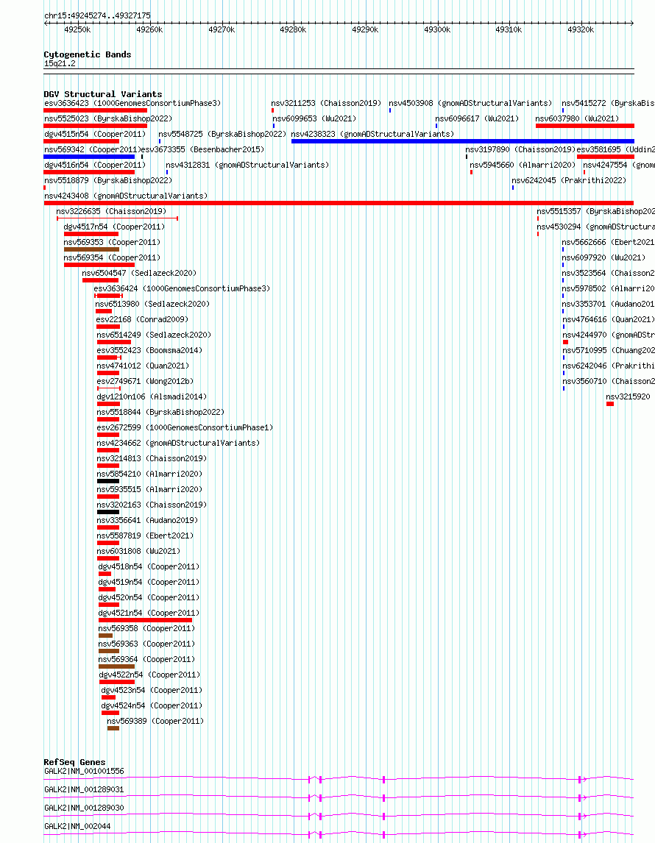Image resolution: width=655 pixels, height=843 pixels.
Task: Click GALK2|NM_002044 transcript label
Action: tap(77, 826)
